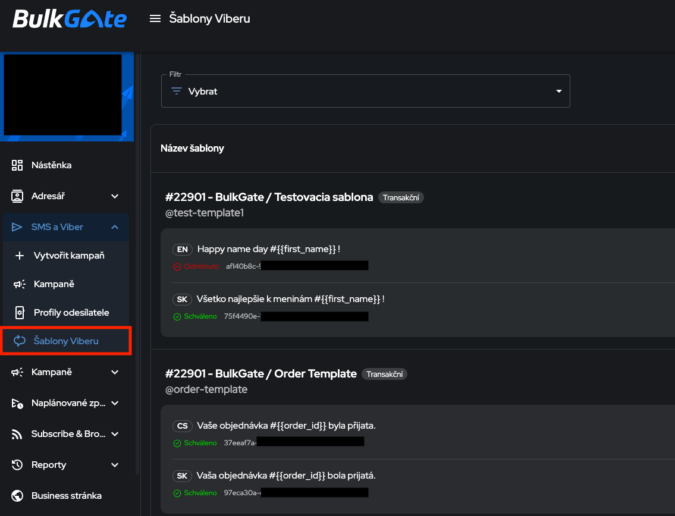The width and height of the screenshot is (675, 516).
Task: Select Kampaně under SMS a Viber
Action: point(66,285)
